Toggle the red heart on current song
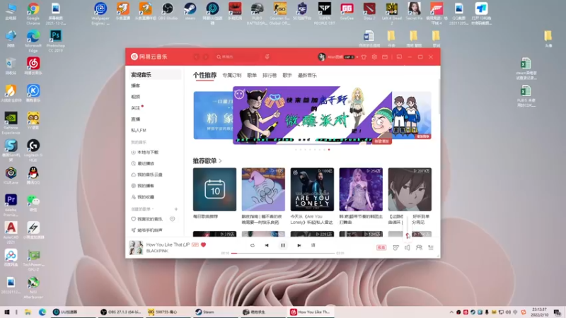Viewport: 566px width, 318px height. tap(203, 245)
